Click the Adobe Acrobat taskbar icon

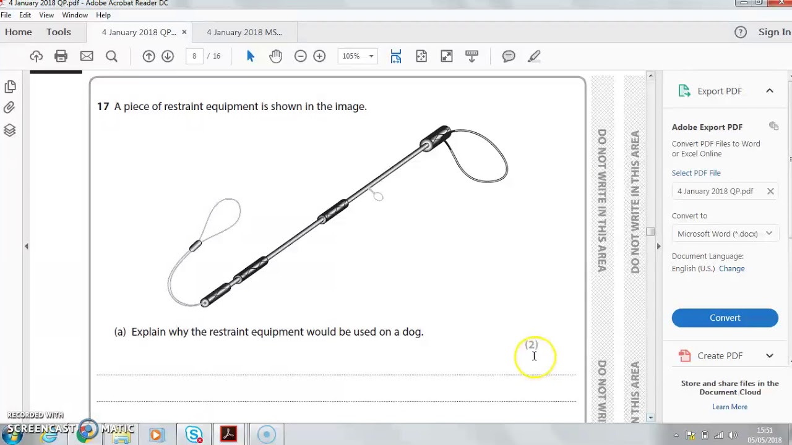pyautogui.click(x=228, y=434)
